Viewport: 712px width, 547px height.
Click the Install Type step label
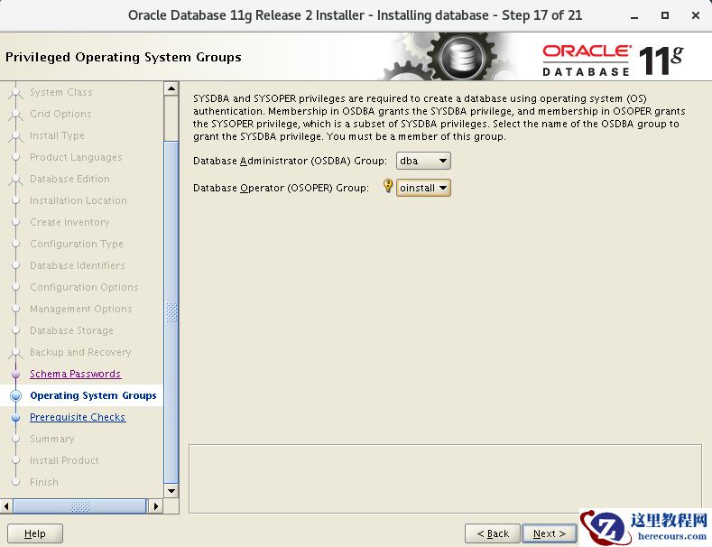(x=57, y=135)
